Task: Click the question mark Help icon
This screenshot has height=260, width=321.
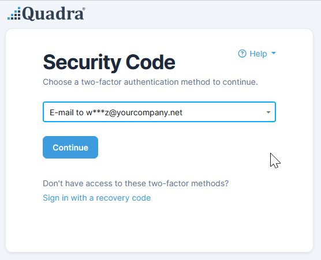Action: 242,54
